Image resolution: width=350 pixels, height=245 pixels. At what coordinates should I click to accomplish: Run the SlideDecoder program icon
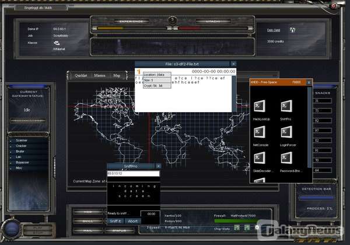[260, 158]
